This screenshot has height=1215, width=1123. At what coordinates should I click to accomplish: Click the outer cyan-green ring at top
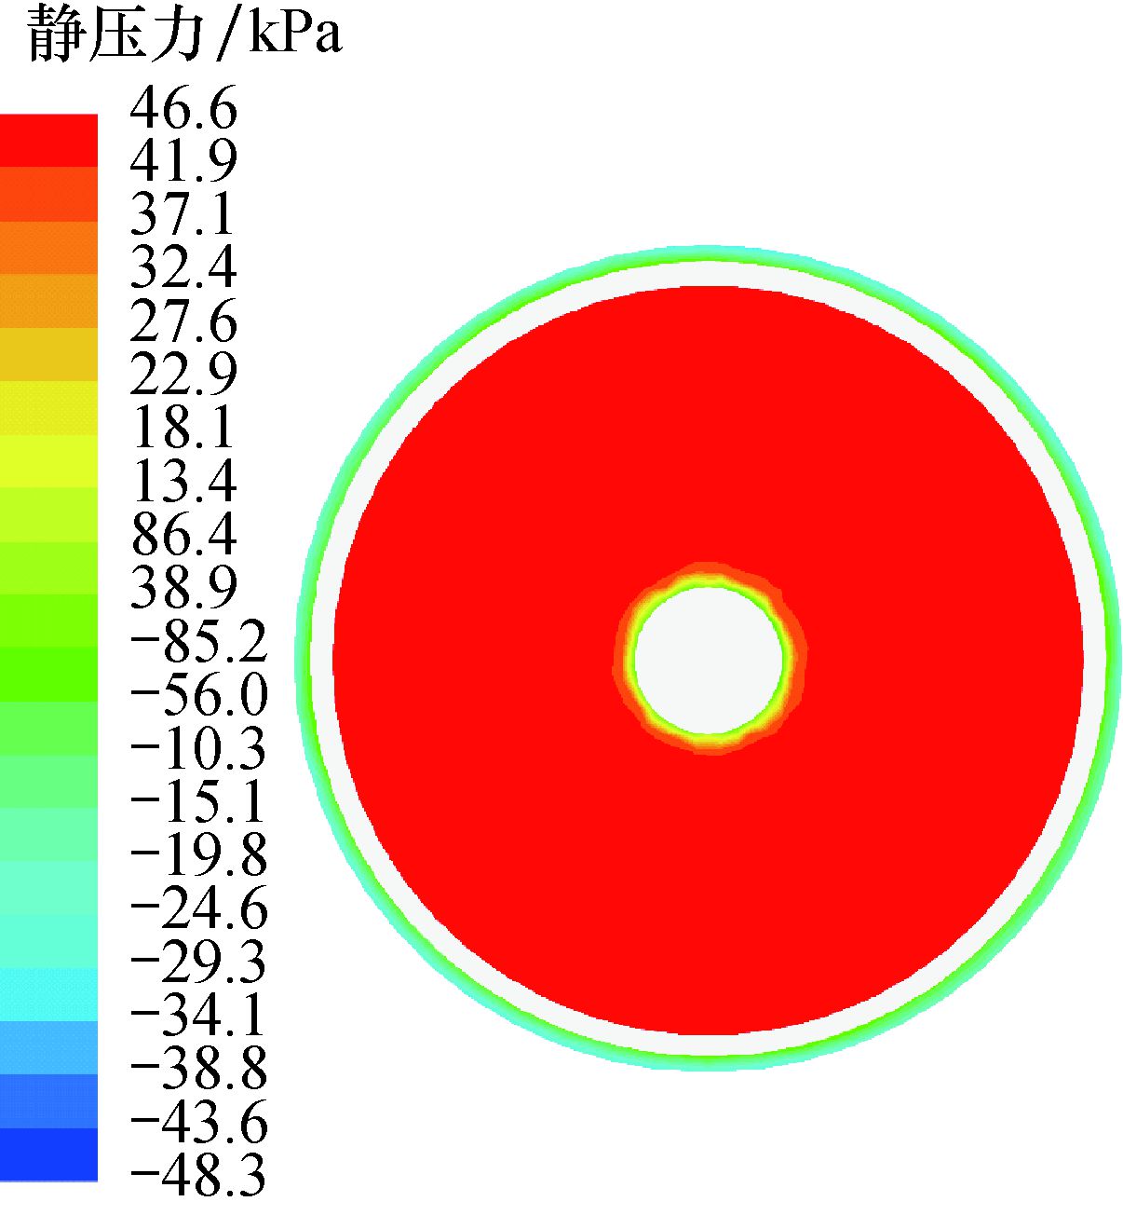pyautogui.click(x=709, y=253)
